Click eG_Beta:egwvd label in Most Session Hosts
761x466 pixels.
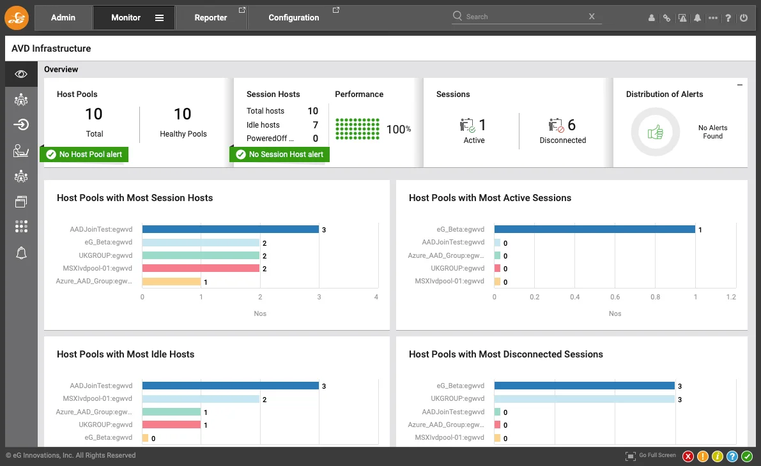pos(108,242)
